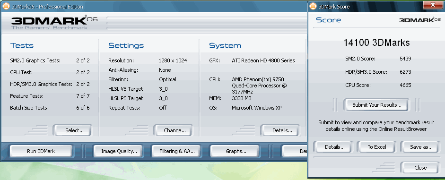Click OS Microsoft Windows XP text

[256, 108]
